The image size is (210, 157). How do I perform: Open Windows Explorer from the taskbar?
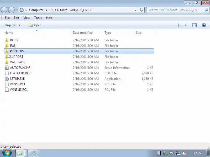click(x=20, y=153)
